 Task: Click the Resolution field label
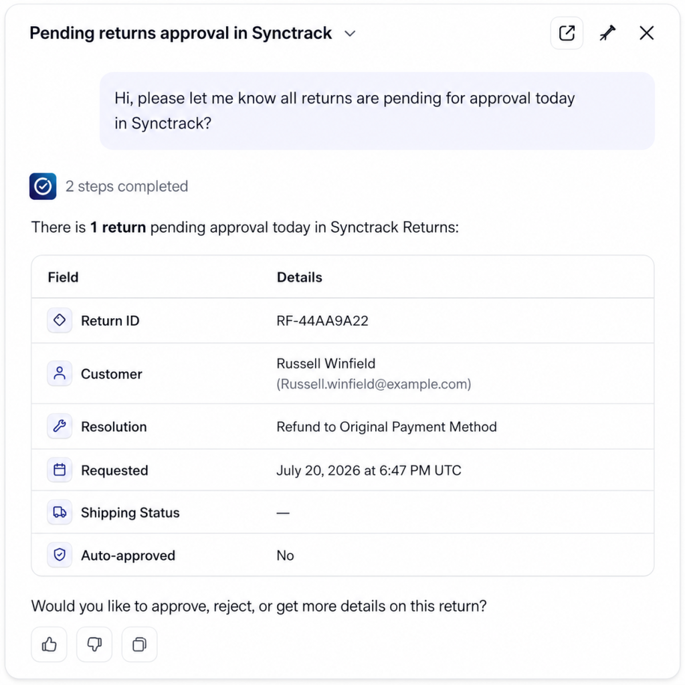click(x=114, y=427)
